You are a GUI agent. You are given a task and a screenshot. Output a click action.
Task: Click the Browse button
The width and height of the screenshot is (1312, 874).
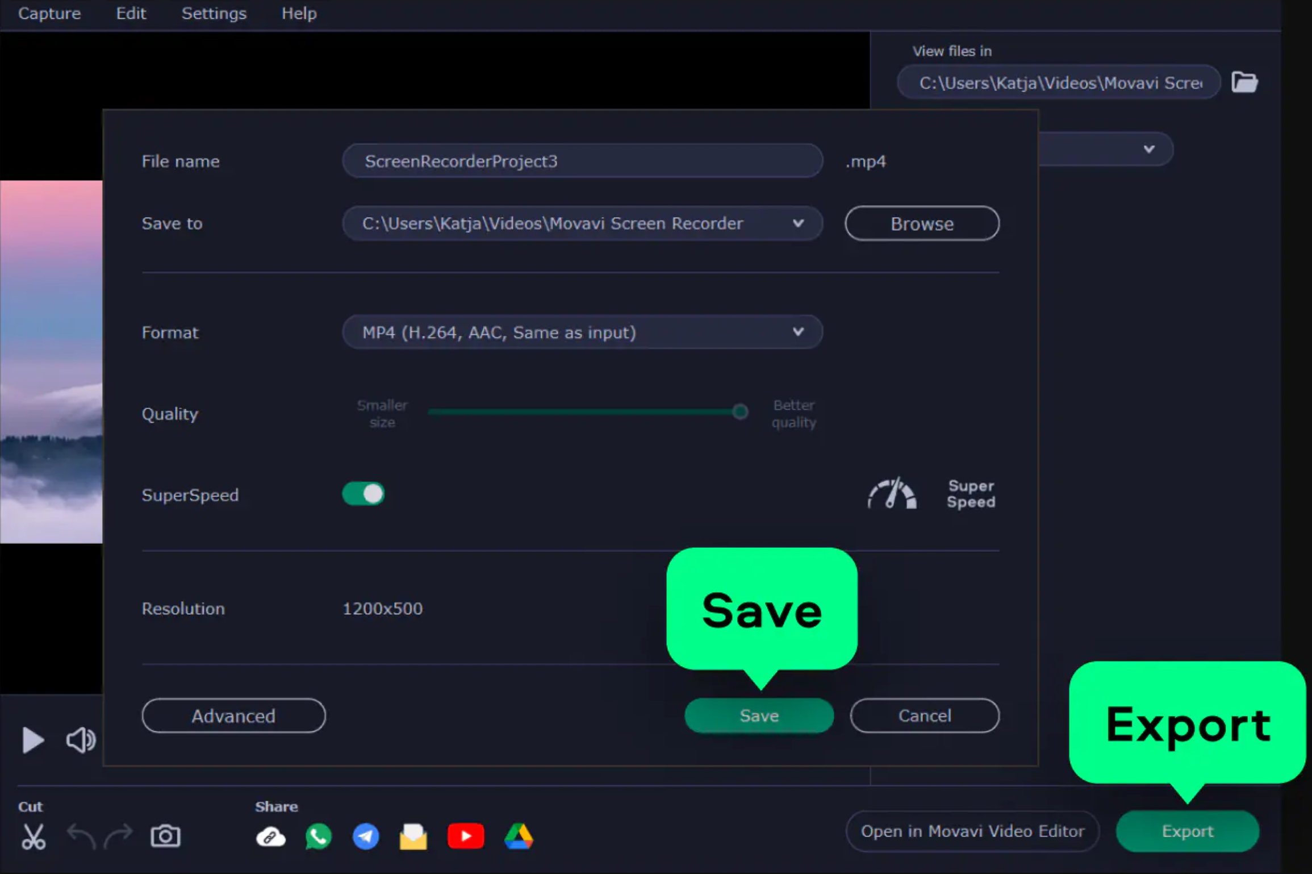pyautogui.click(x=922, y=223)
